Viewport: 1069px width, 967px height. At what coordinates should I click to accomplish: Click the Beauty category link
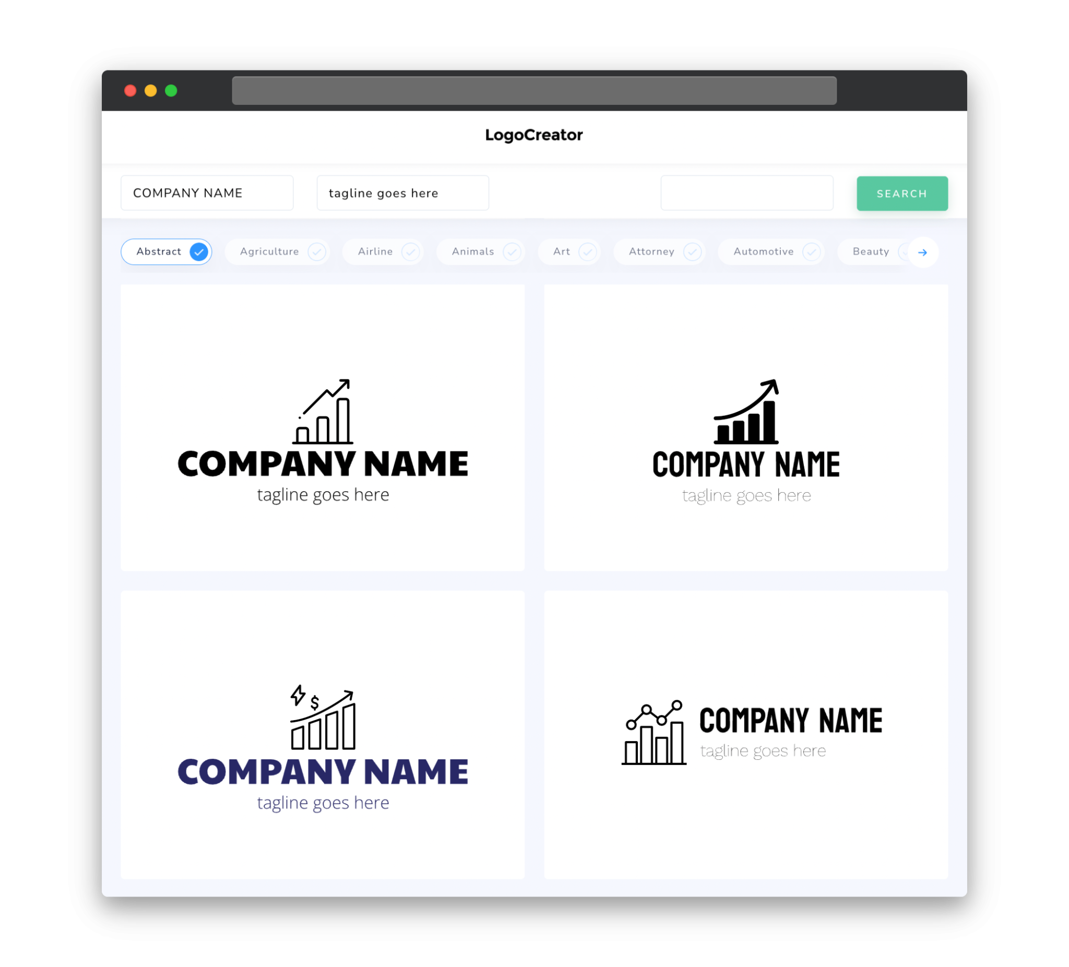(x=871, y=252)
